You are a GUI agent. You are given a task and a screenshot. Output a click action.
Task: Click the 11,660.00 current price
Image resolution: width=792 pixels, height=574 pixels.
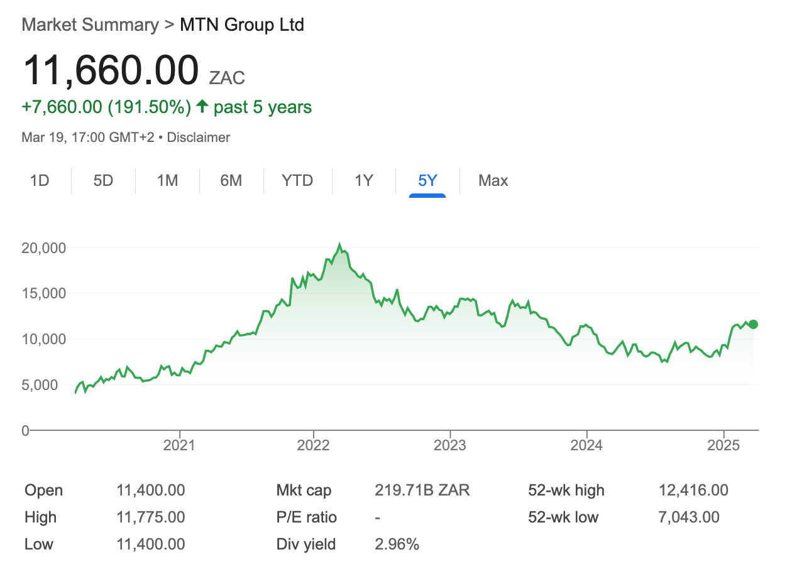tap(111, 70)
